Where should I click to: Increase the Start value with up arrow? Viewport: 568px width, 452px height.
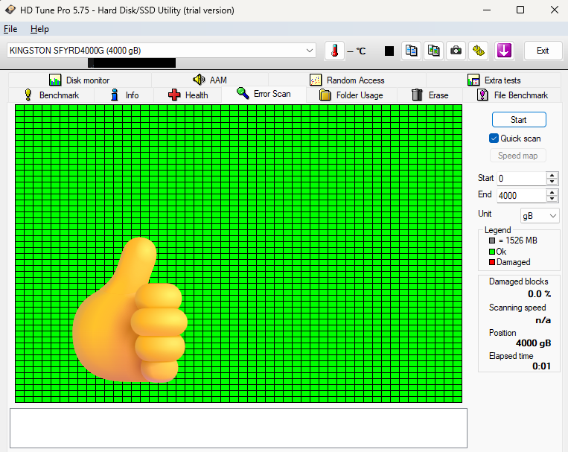[x=552, y=175]
